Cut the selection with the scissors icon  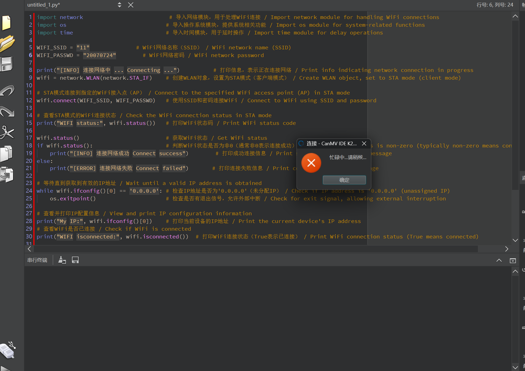(x=7, y=132)
